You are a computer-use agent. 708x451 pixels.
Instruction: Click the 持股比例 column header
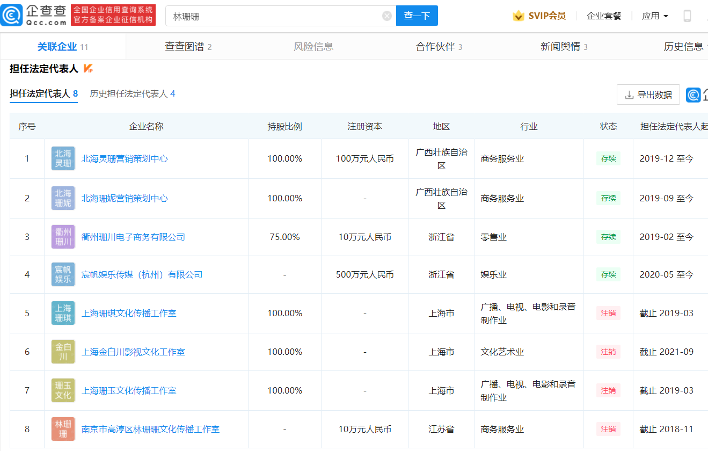284,127
